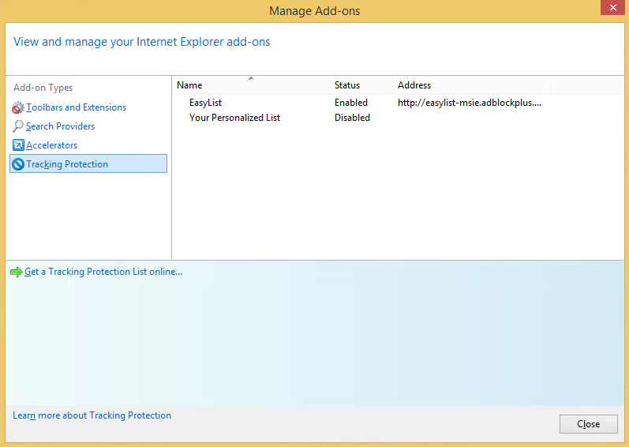This screenshot has width=629, height=447.
Task: Sort the list by Name column header
Action: (x=189, y=85)
